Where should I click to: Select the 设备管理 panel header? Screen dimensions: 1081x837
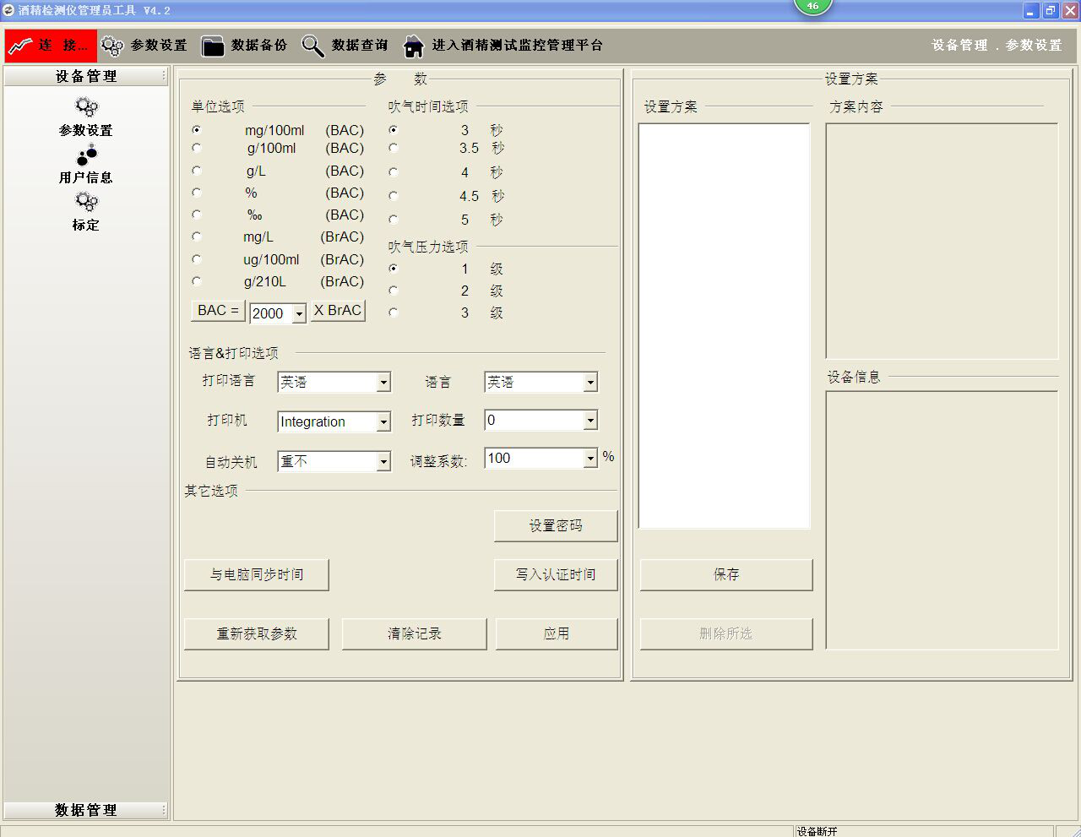pos(85,76)
